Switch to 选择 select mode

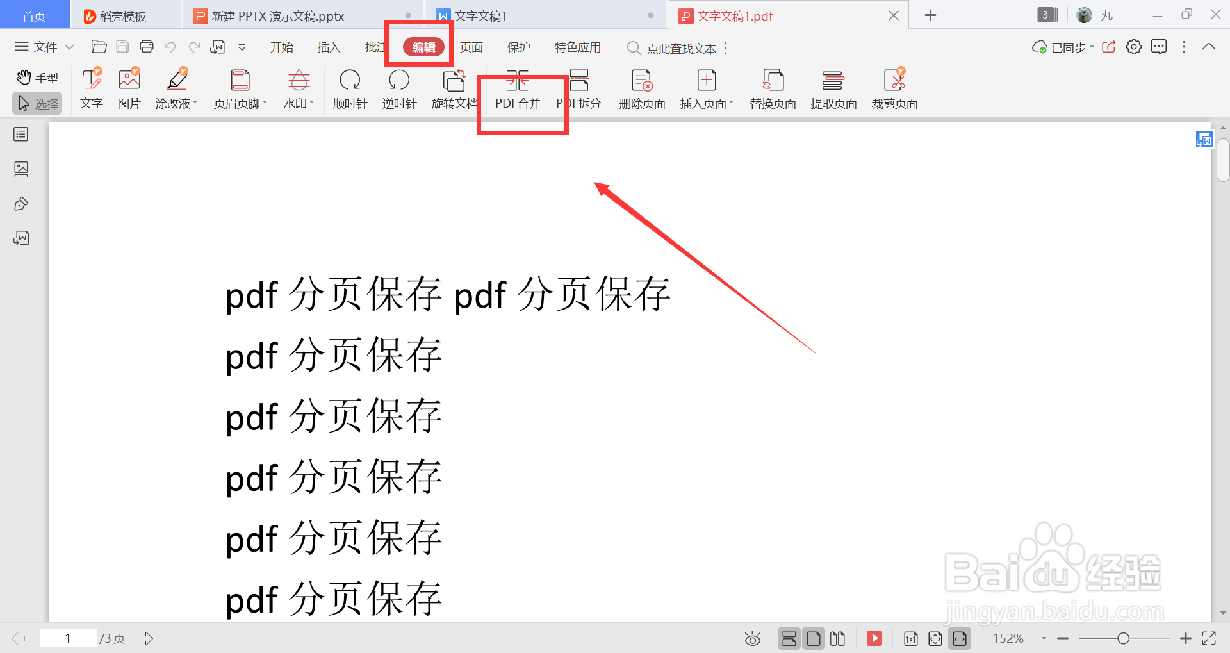click(x=37, y=103)
